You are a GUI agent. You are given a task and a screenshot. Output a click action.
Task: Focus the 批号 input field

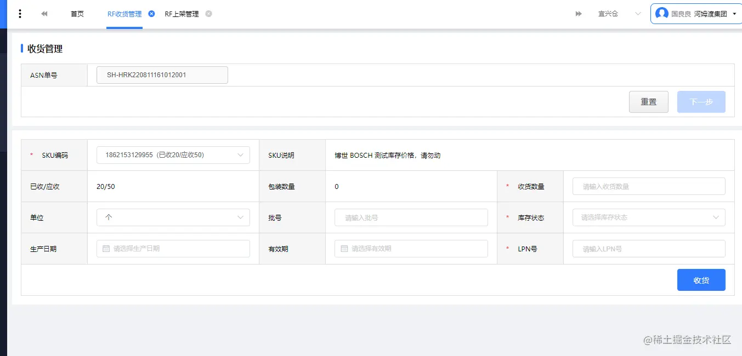[x=411, y=217]
